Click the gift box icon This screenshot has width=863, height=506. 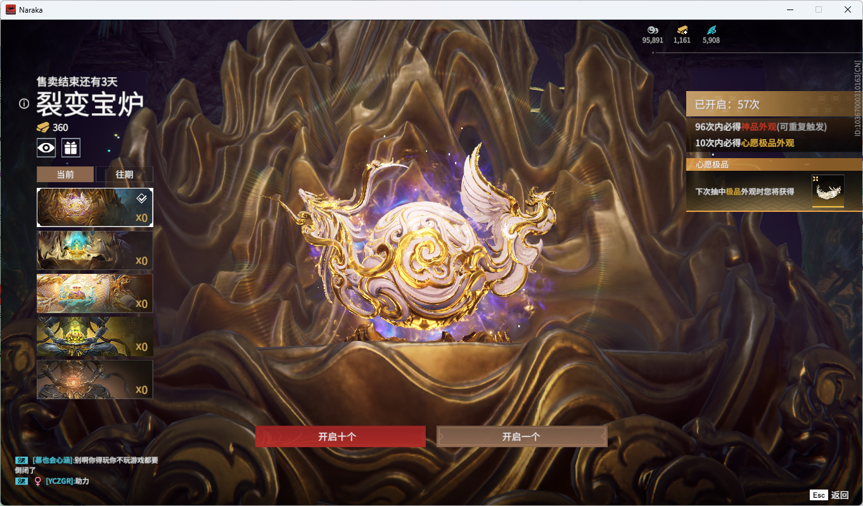[x=70, y=148]
